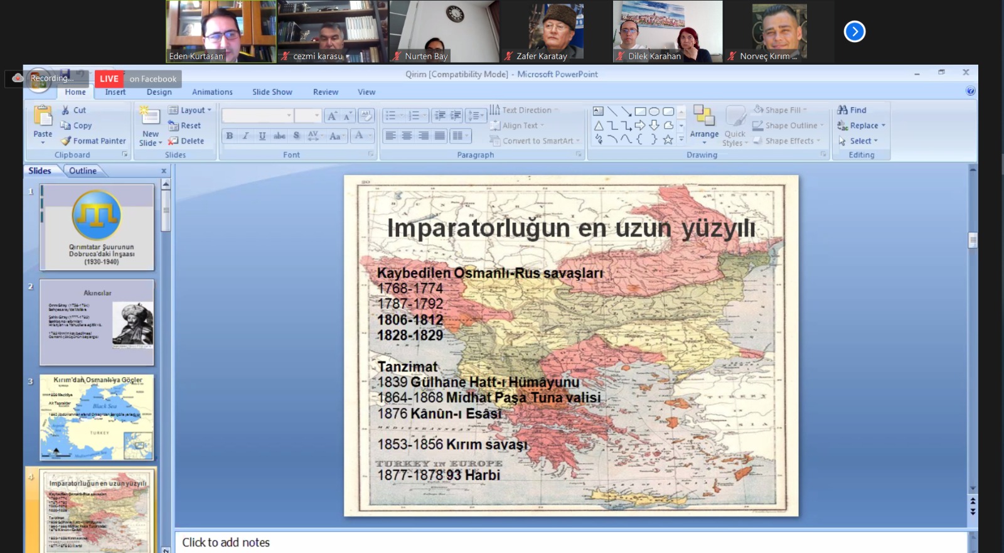Open the Align Text dropdown

[x=518, y=126]
